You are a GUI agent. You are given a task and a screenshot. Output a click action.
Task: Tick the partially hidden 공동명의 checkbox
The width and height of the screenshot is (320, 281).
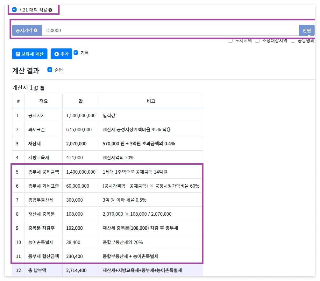click(293, 41)
